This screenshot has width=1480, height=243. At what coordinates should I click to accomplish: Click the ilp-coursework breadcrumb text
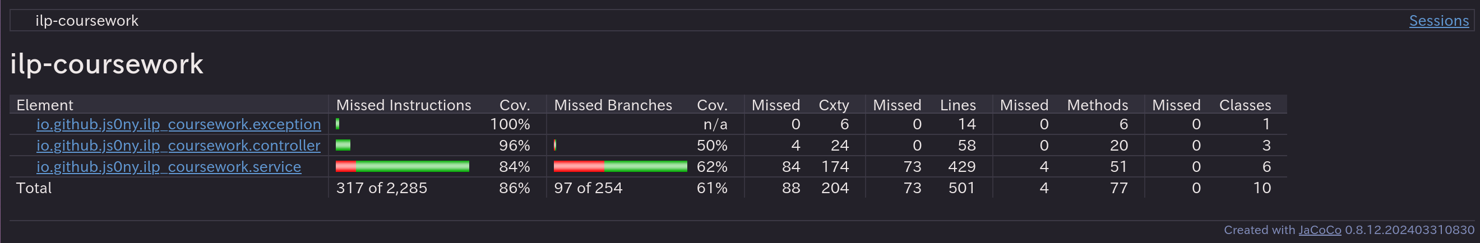pos(87,21)
